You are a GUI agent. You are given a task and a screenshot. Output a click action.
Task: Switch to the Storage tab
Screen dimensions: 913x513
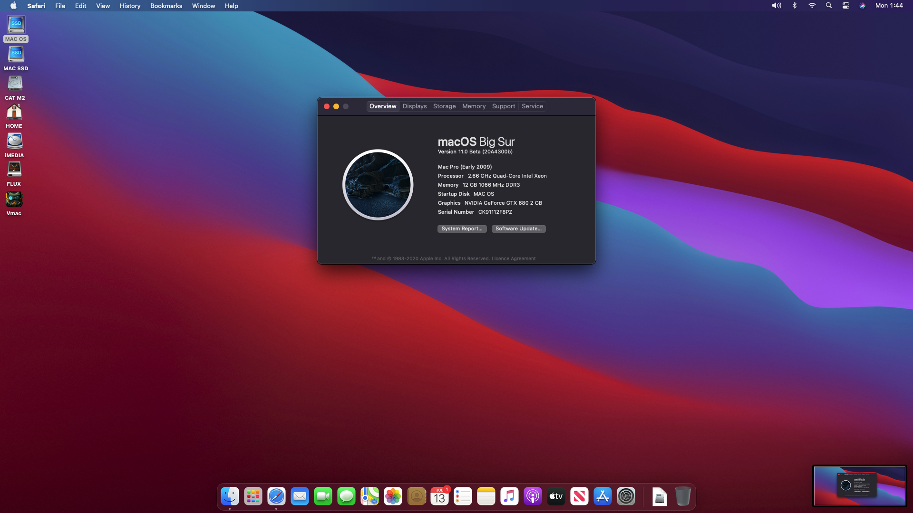point(444,106)
